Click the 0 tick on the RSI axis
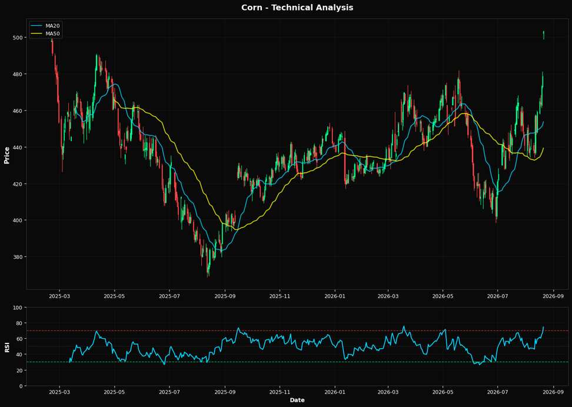This screenshot has width=572, height=407. 21,386
